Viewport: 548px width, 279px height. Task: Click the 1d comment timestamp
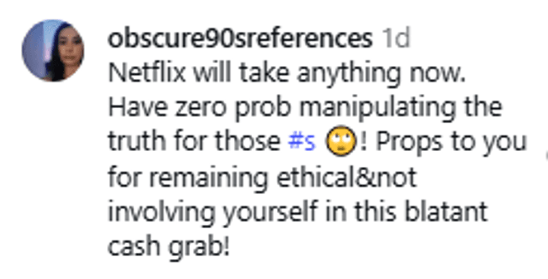pyautogui.click(x=395, y=39)
